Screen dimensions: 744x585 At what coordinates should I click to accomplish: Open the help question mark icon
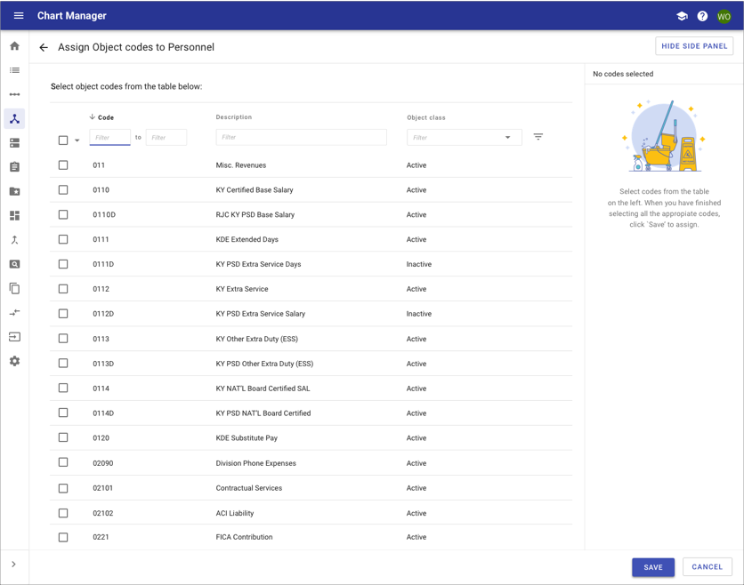[x=702, y=16]
